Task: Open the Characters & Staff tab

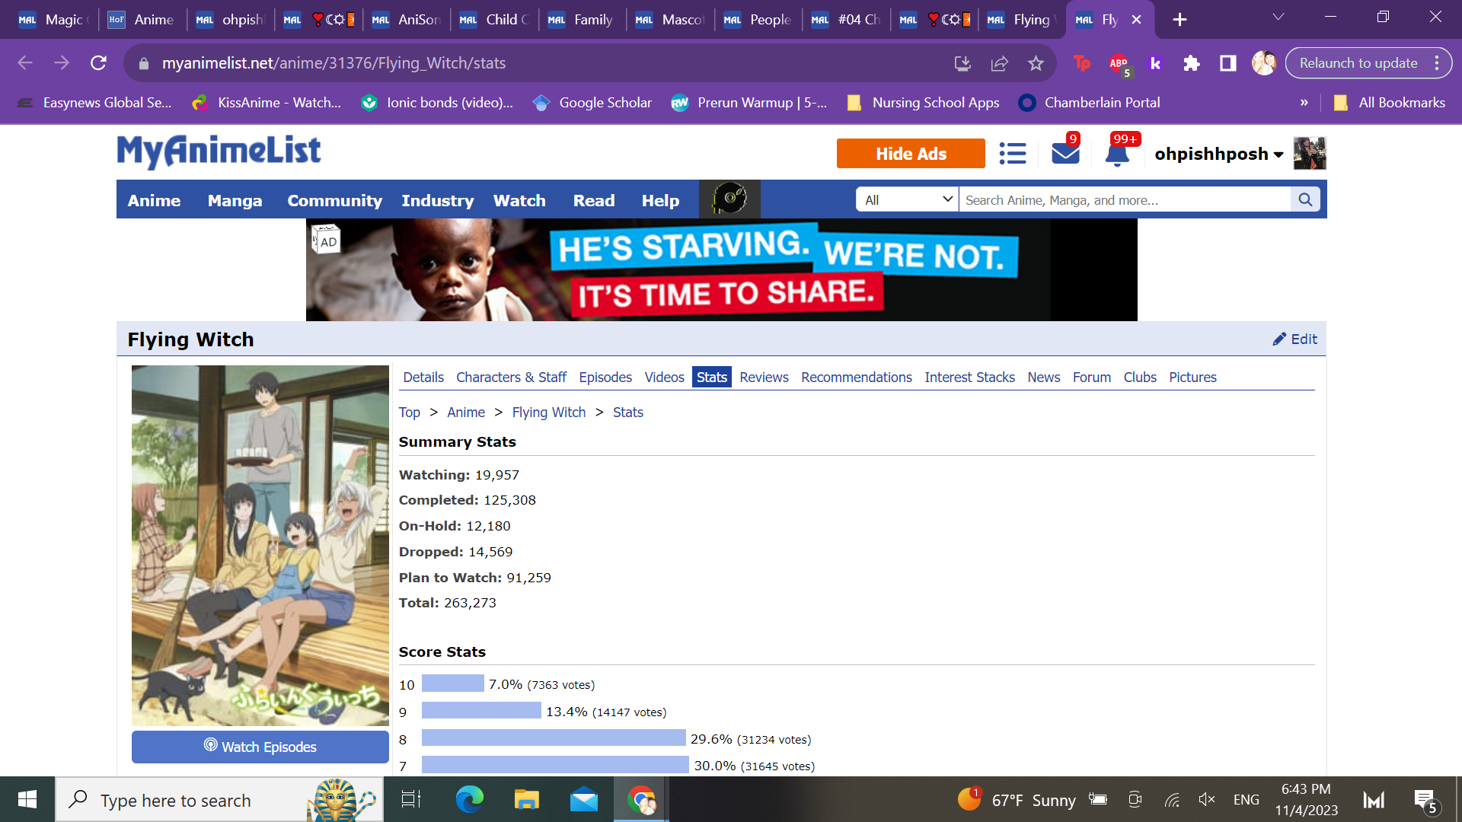Action: (511, 378)
